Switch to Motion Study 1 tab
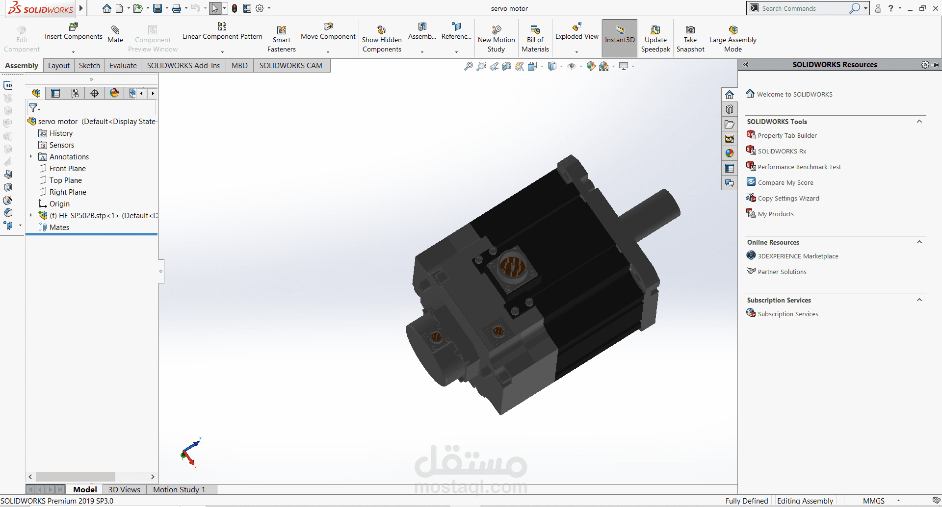Image resolution: width=942 pixels, height=507 pixels. pos(179,489)
